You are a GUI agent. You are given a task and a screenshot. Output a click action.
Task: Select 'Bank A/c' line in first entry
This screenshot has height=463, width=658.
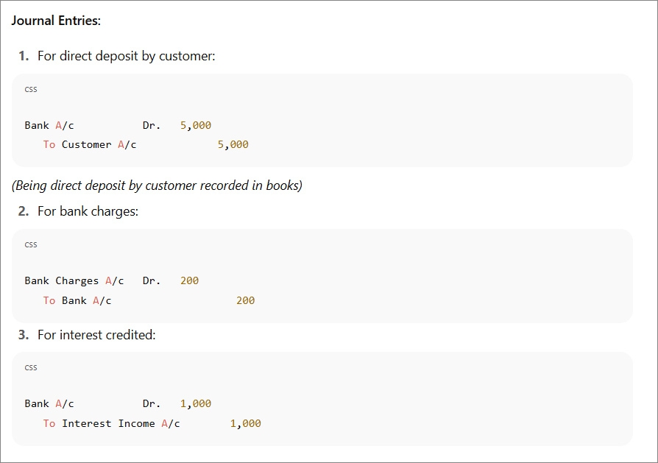[49, 126]
